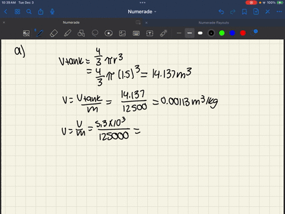This screenshot has width=285, height=214.
Task: Open iPad multitasking dots at top center
Action: click(142, 2)
